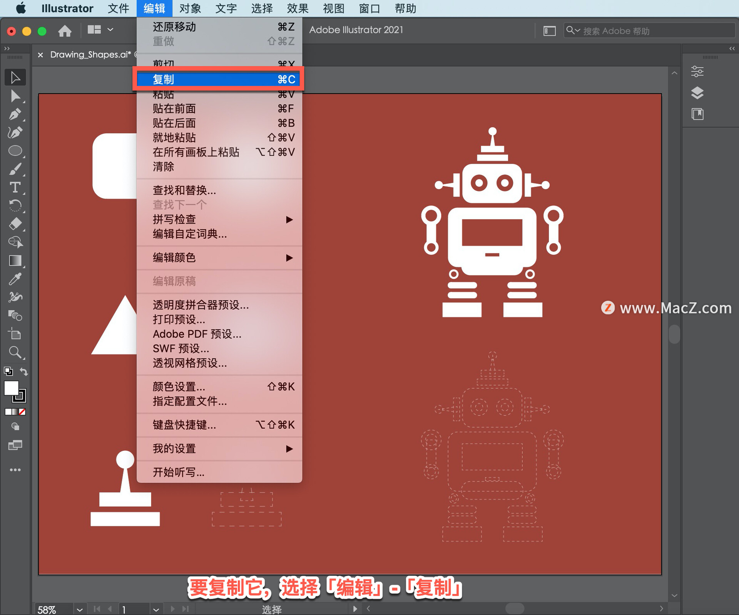Open the Apple menu
This screenshot has height=615, width=739.
(x=21, y=8)
